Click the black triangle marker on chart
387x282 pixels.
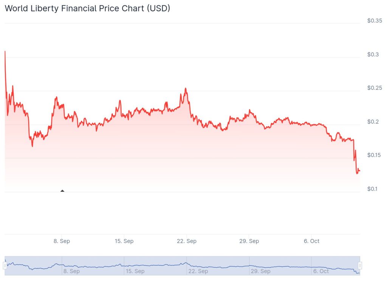point(62,191)
